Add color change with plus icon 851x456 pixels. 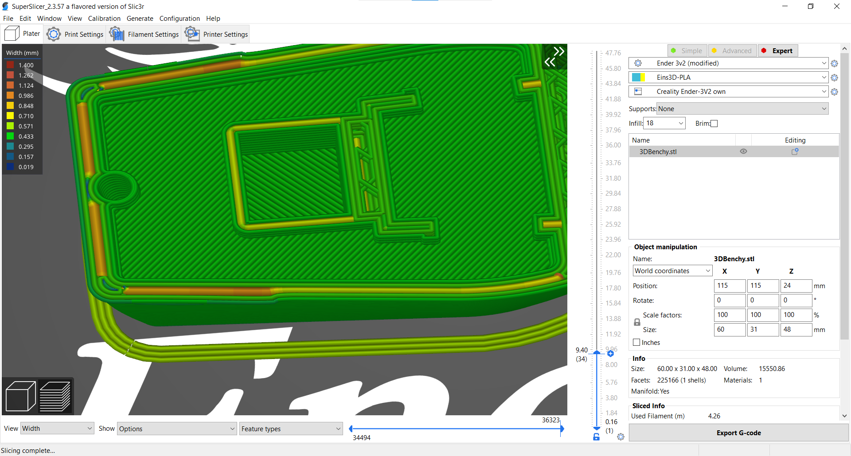pyautogui.click(x=610, y=353)
